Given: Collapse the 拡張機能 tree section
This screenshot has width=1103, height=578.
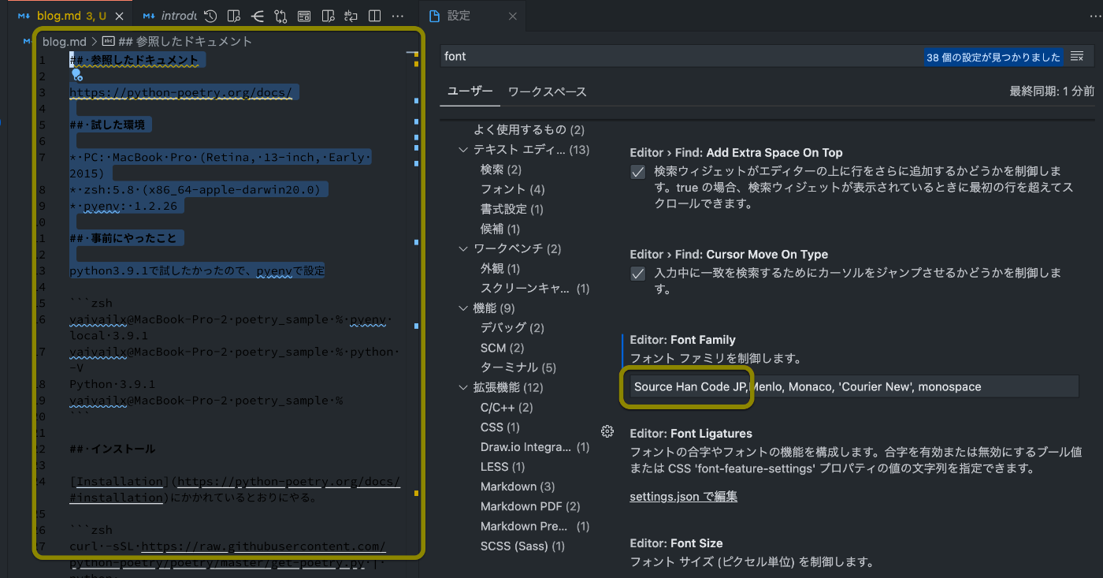Looking at the screenshot, I should (463, 388).
